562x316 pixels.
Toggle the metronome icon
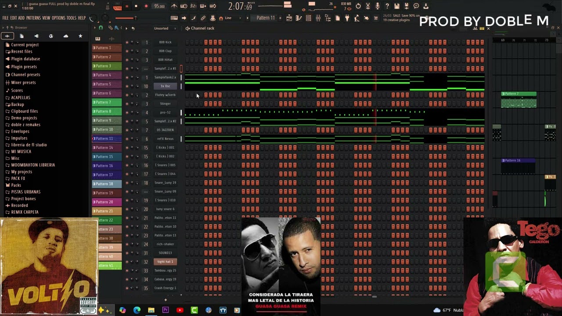pyautogui.click(x=174, y=6)
